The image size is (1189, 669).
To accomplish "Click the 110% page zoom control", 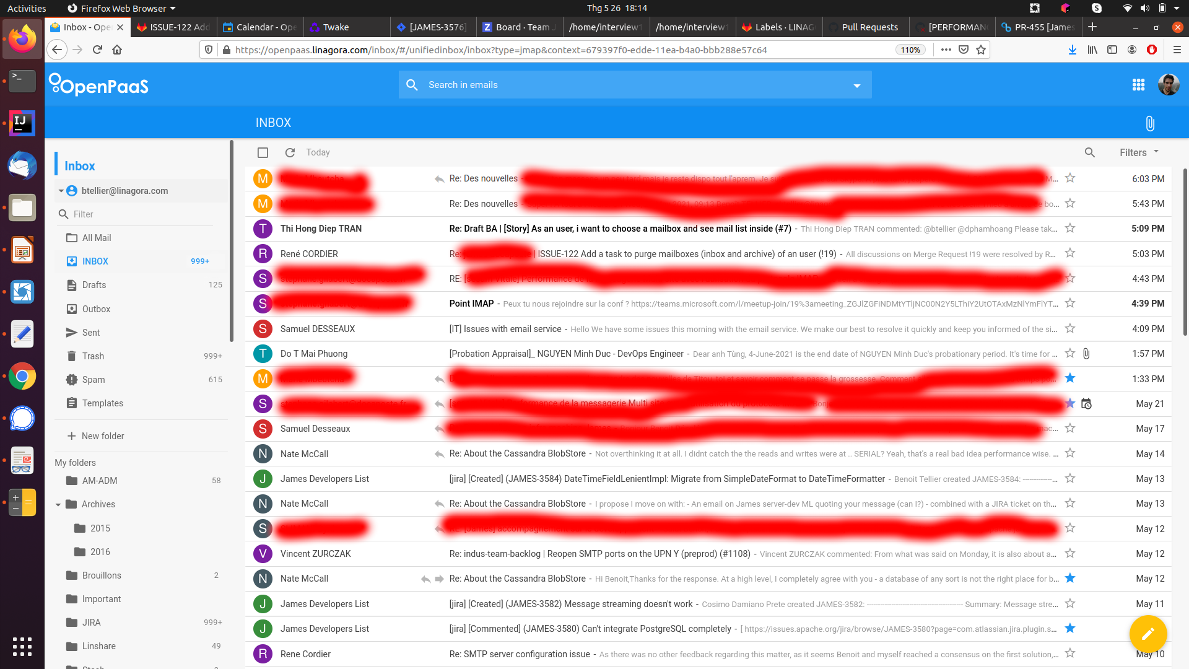I will pos(910,50).
